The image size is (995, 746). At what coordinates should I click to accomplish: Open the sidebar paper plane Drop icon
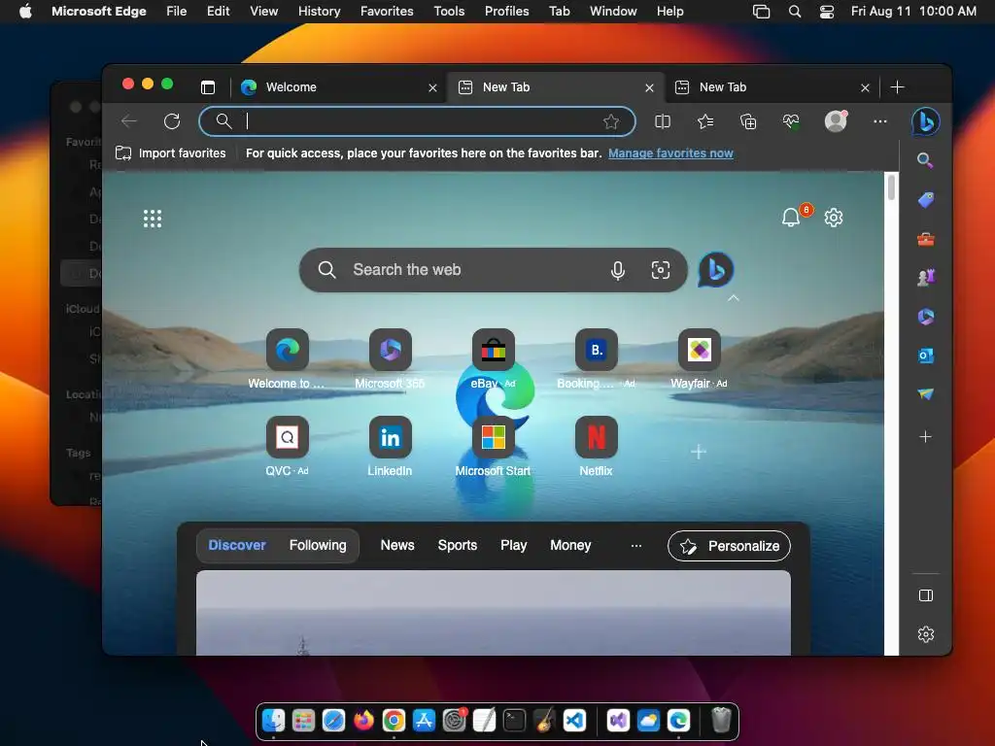[925, 394]
